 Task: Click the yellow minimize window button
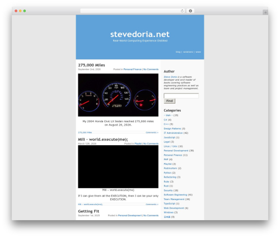pyautogui.click(x=20, y=11)
